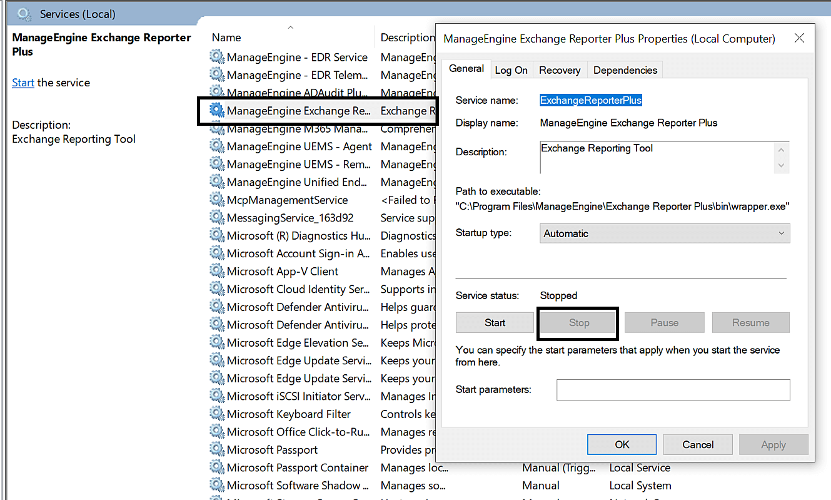
Task: Click gear icon for Microsoft Software Shadow row
Action: (217, 485)
